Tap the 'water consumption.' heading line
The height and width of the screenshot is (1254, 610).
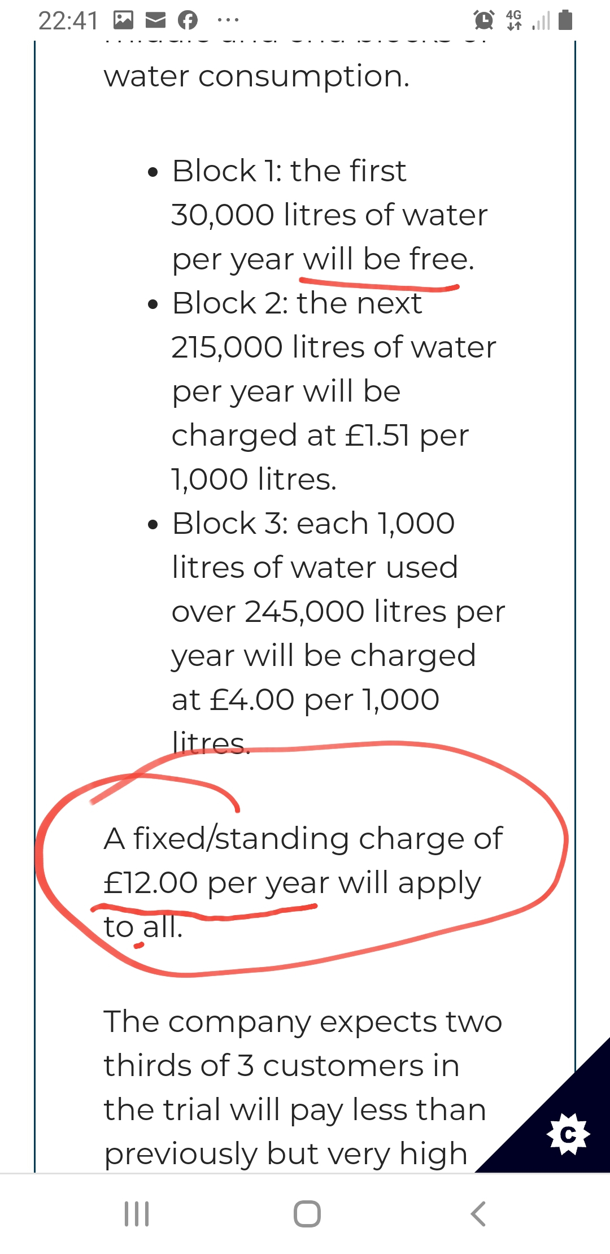coord(257,77)
